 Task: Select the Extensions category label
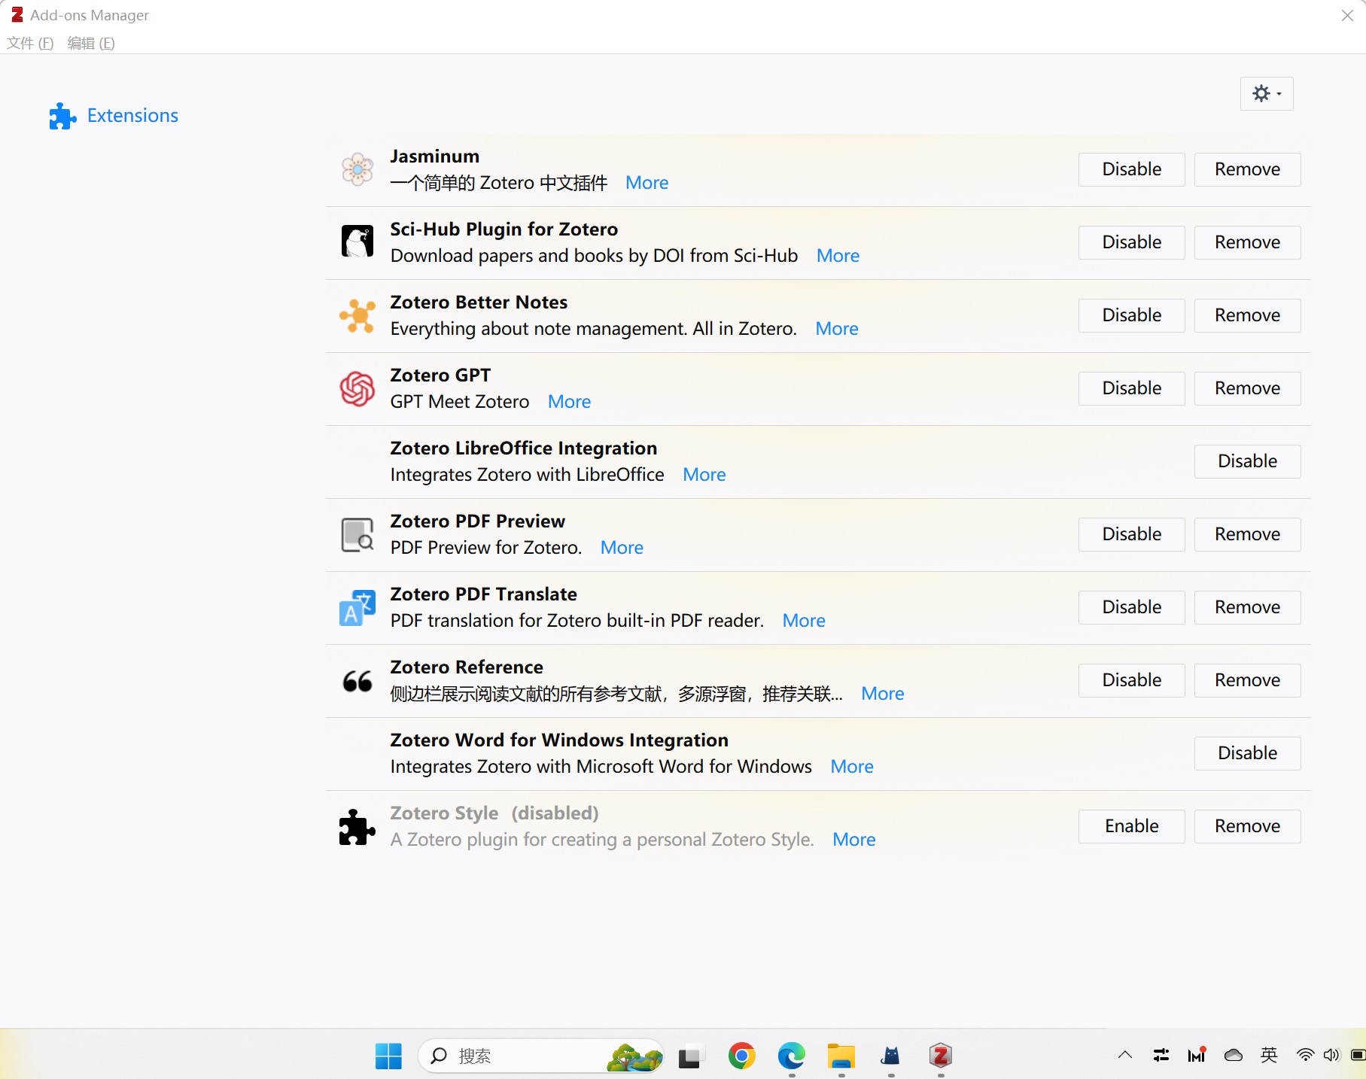click(132, 115)
